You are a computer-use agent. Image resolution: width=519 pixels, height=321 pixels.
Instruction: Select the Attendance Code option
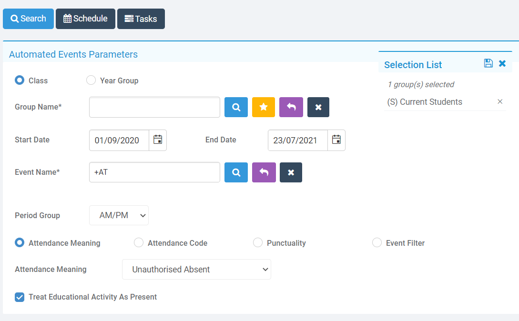(139, 242)
